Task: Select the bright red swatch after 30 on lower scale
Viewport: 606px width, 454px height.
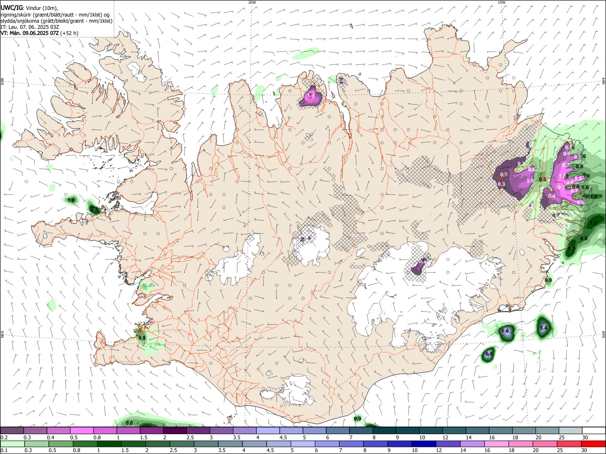Action: [x=594, y=444]
